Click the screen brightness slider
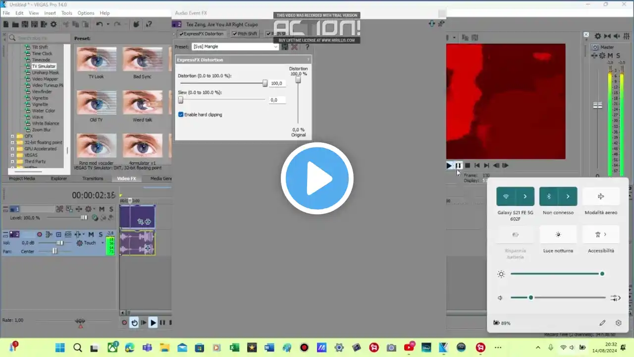This screenshot has width=634, height=357. click(x=557, y=274)
